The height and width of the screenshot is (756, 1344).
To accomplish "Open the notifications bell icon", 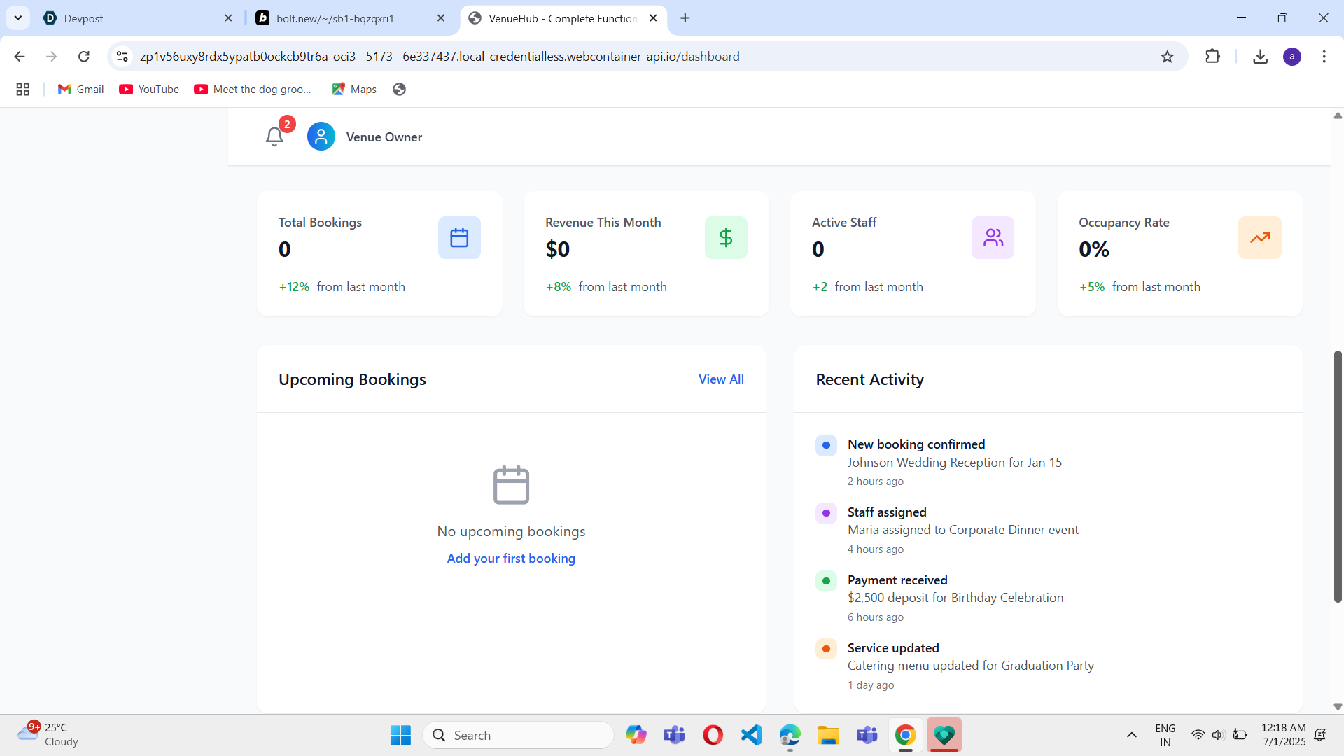I will (274, 136).
